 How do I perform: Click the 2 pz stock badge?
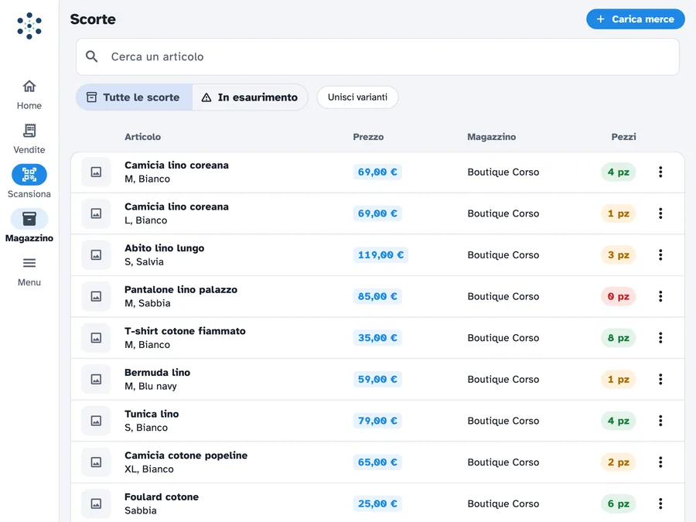(619, 462)
